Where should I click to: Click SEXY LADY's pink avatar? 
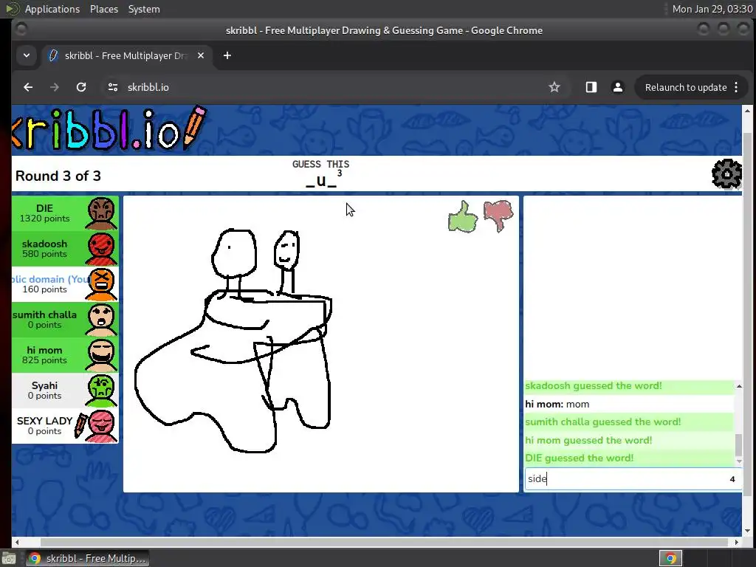(x=102, y=426)
